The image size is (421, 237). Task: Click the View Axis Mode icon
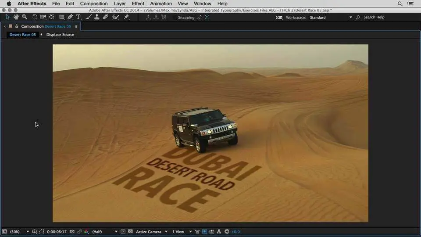[164, 17]
